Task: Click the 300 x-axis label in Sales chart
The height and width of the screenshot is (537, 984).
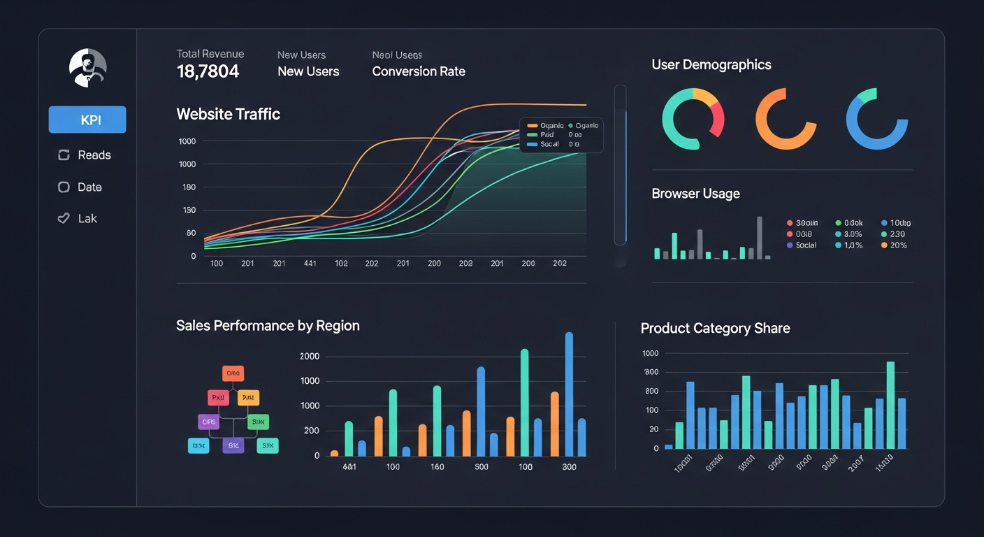Action: click(x=570, y=467)
